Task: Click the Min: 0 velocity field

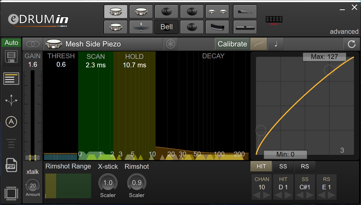Action: (x=285, y=154)
